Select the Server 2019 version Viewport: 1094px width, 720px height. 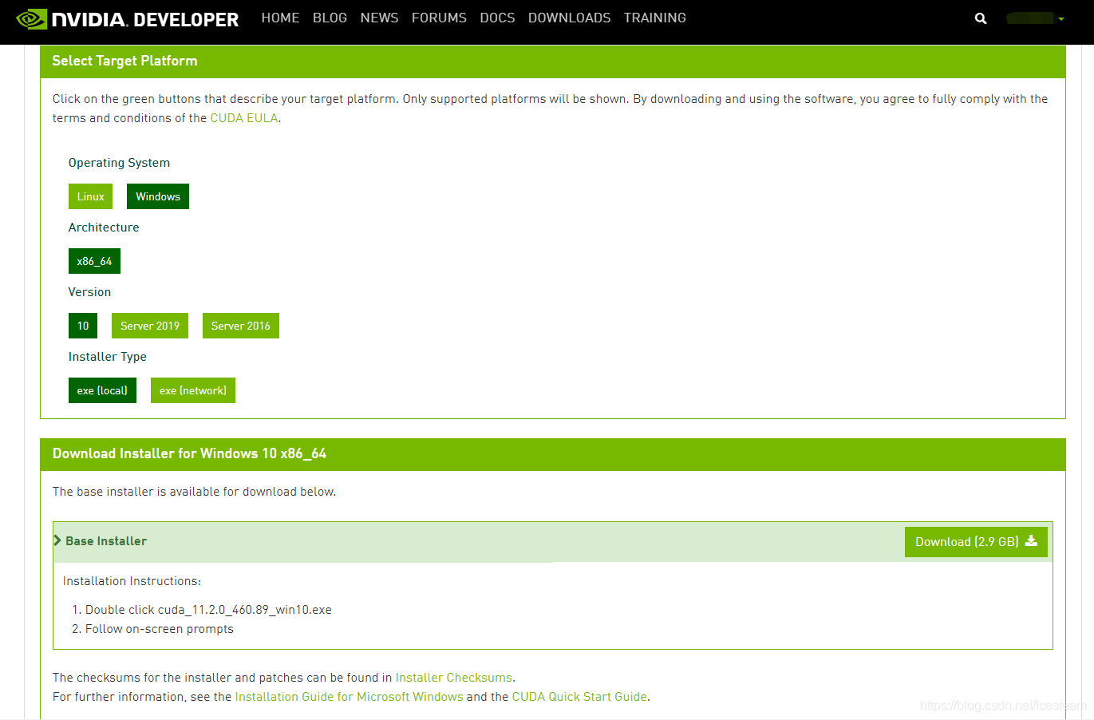[x=150, y=326]
